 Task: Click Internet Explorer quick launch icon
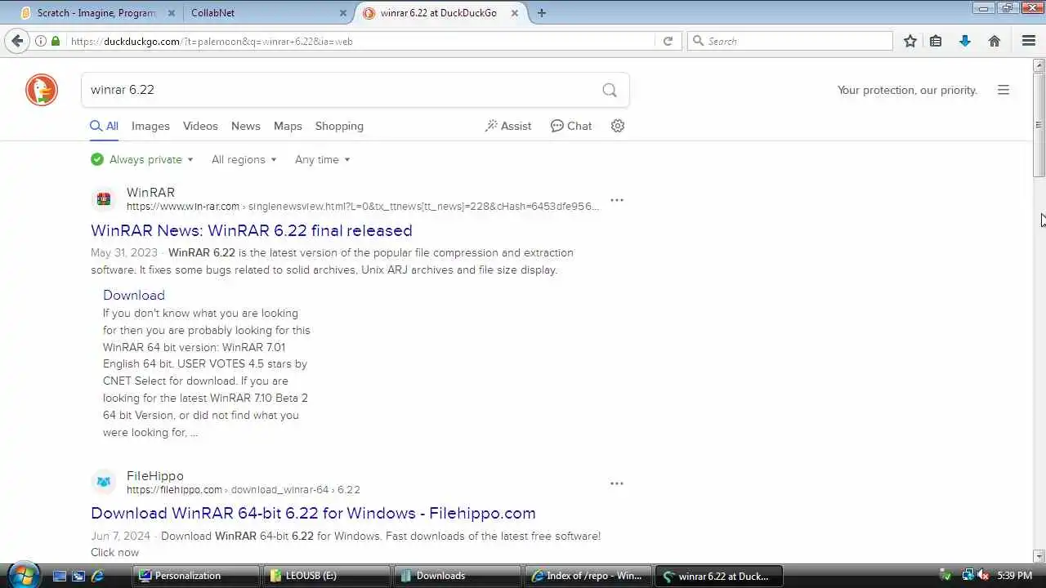[x=97, y=576]
